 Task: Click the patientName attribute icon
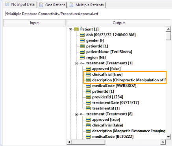[x=82, y=52]
